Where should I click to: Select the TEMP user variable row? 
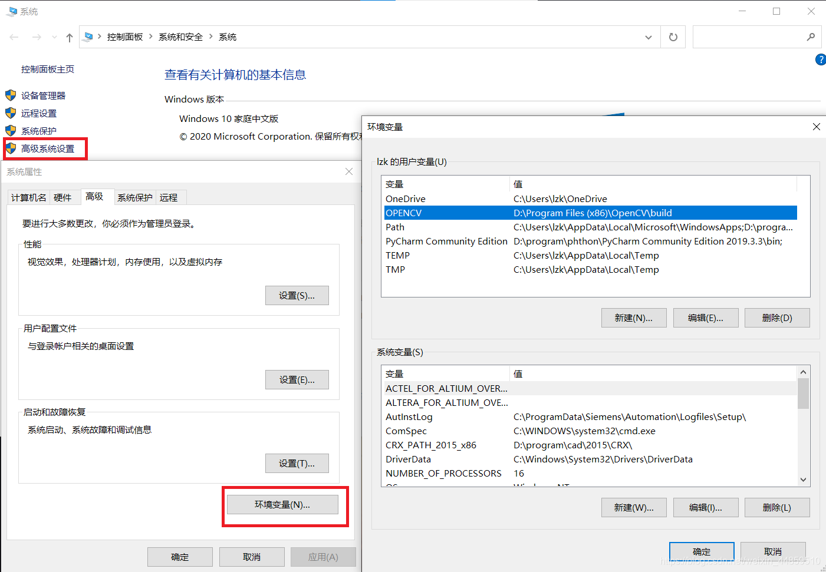(x=590, y=256)
